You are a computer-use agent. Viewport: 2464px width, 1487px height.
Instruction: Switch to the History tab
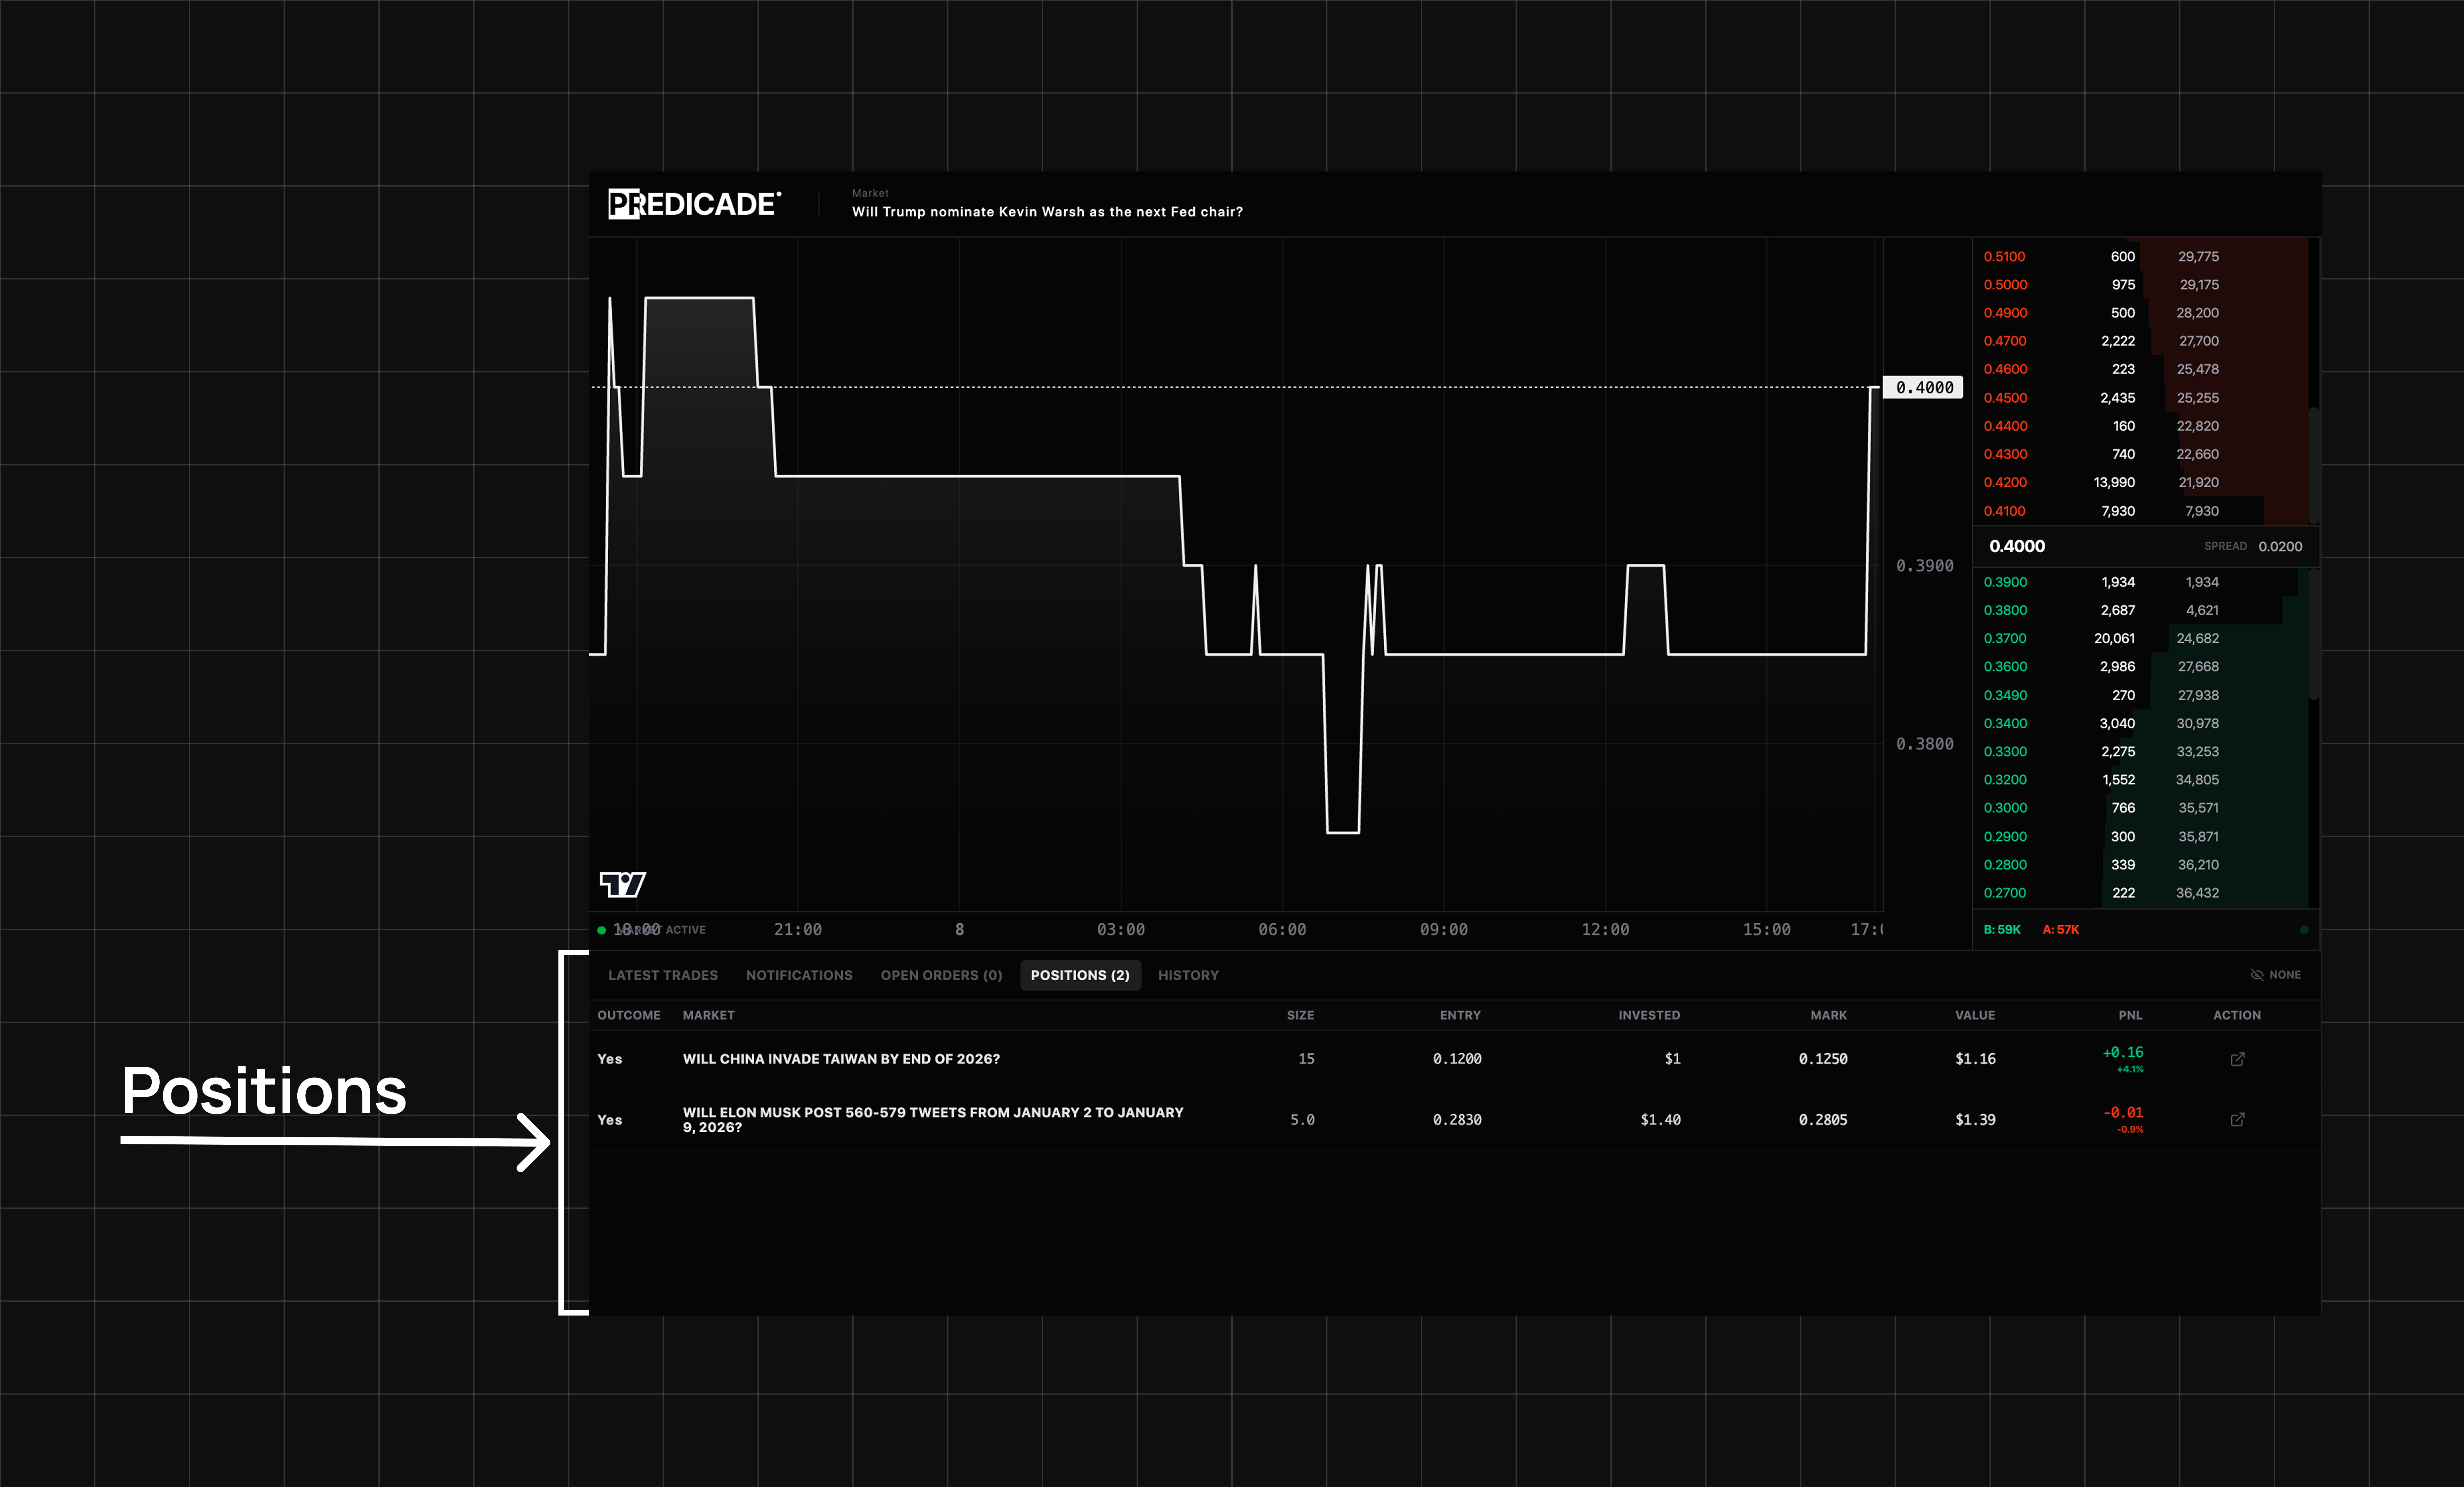coord(1188,975)
